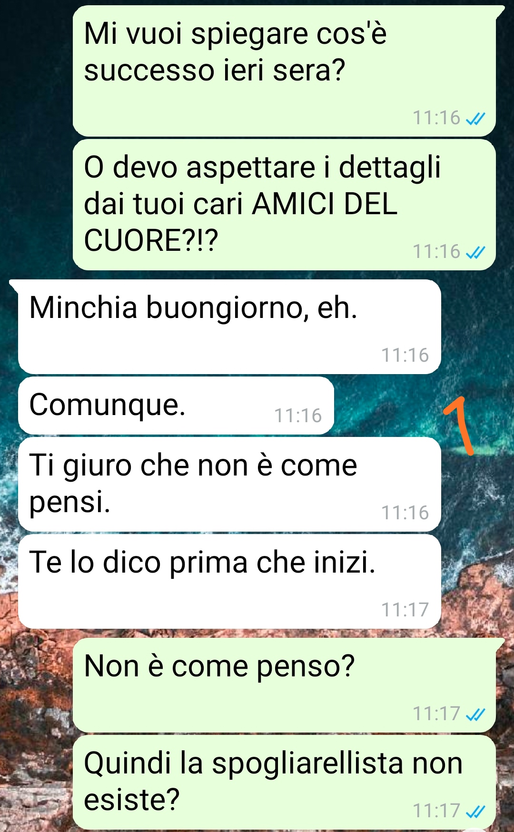Screen dimensions: 514x832
Task: Click the orange arrow mark on the wallpaper
Action: (459, 426)
